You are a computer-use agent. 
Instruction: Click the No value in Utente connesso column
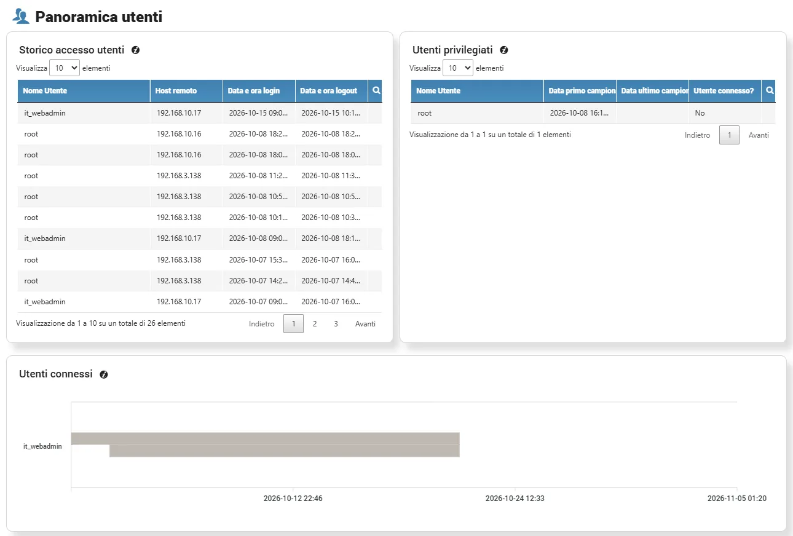coord(700,113)
